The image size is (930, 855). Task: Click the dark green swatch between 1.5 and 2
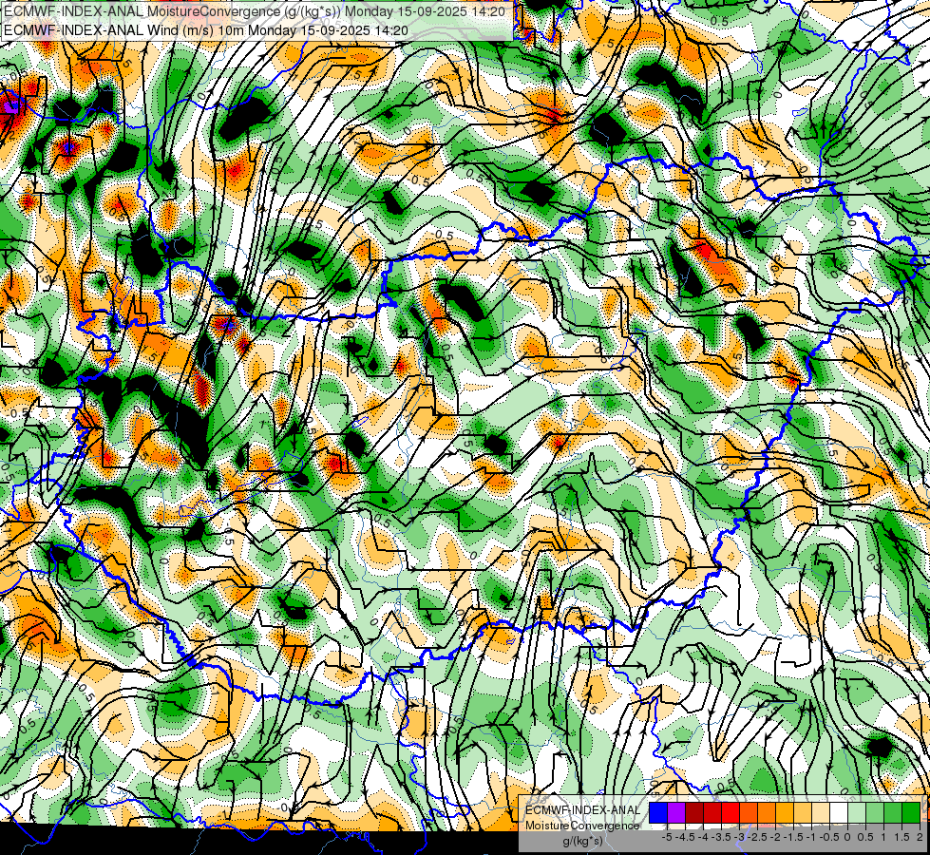point(911,813)
